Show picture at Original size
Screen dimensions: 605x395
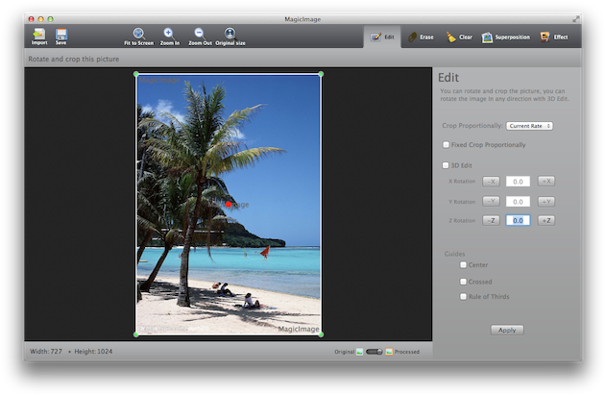click(230, 34)
